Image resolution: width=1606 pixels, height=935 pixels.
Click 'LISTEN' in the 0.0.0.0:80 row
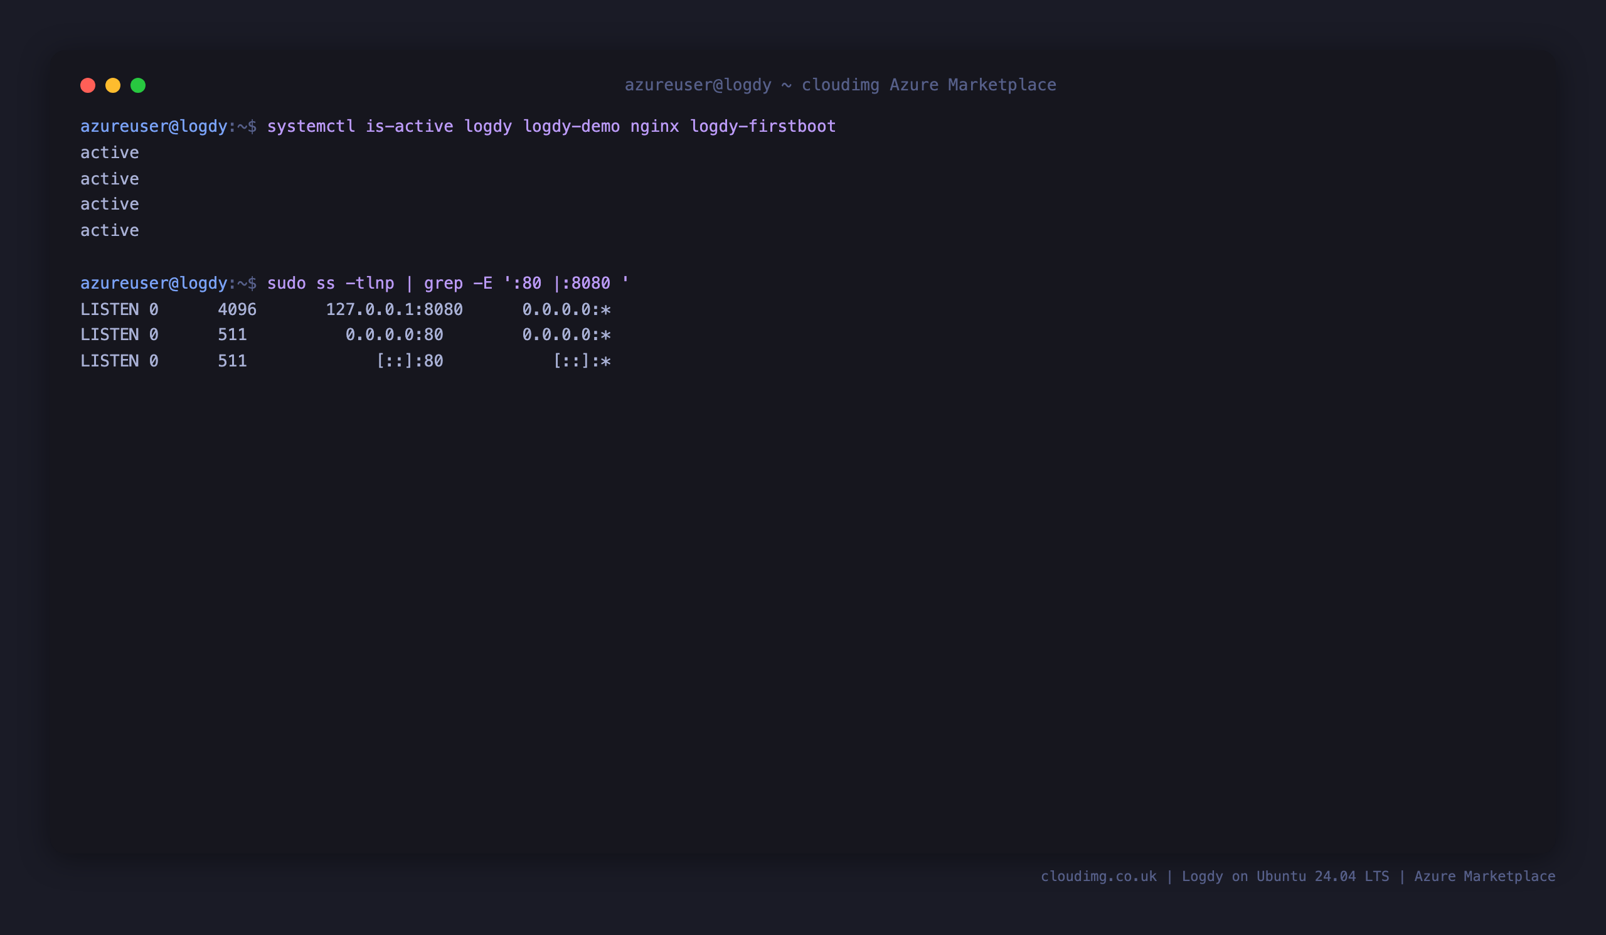110,334
